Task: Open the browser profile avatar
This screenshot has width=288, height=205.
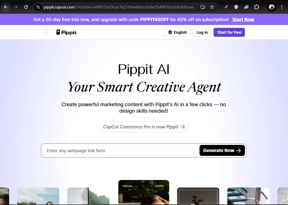Action: [x=271, y=7]
